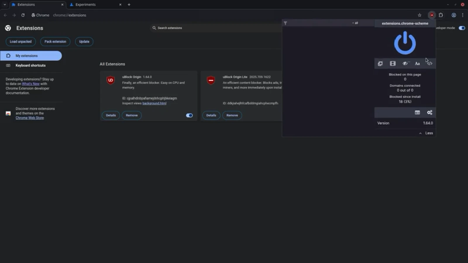Open uBlock dashboard gears icon

pyautogui.click(x=430, y=113)
